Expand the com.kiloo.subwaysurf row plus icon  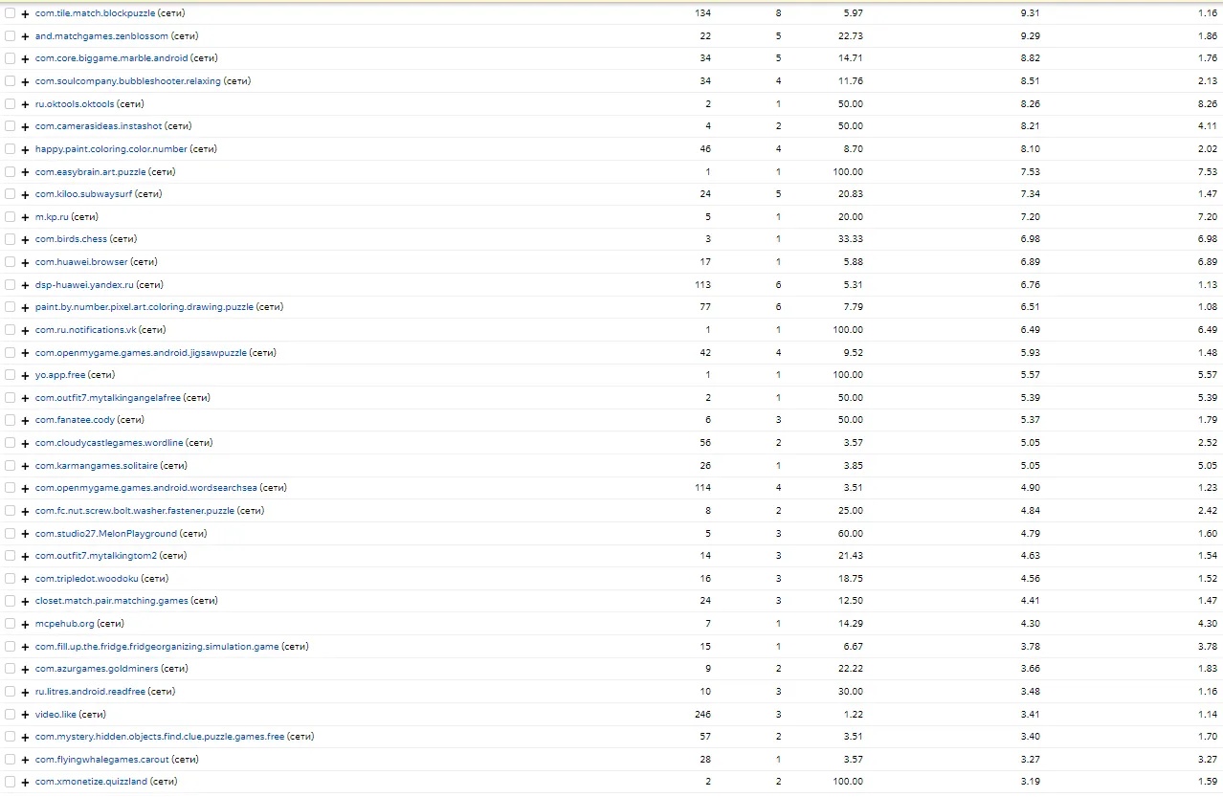tap(25, 194)
